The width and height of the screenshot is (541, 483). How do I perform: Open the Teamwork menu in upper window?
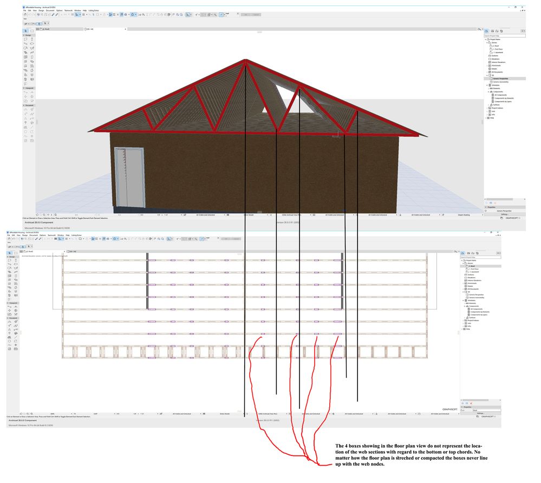tap(68, 11)
